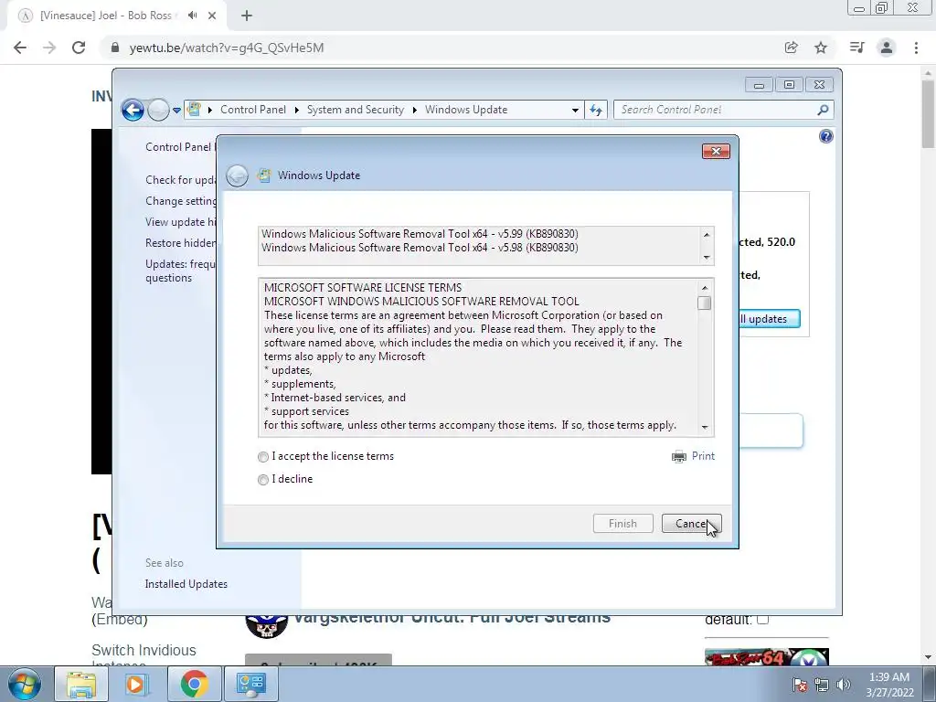Click Control Panel search magnifier icon

[x=824, y=110]
